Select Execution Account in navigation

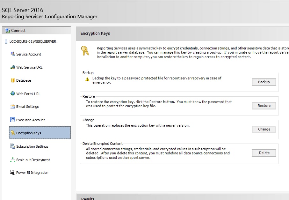click(31, 120)
